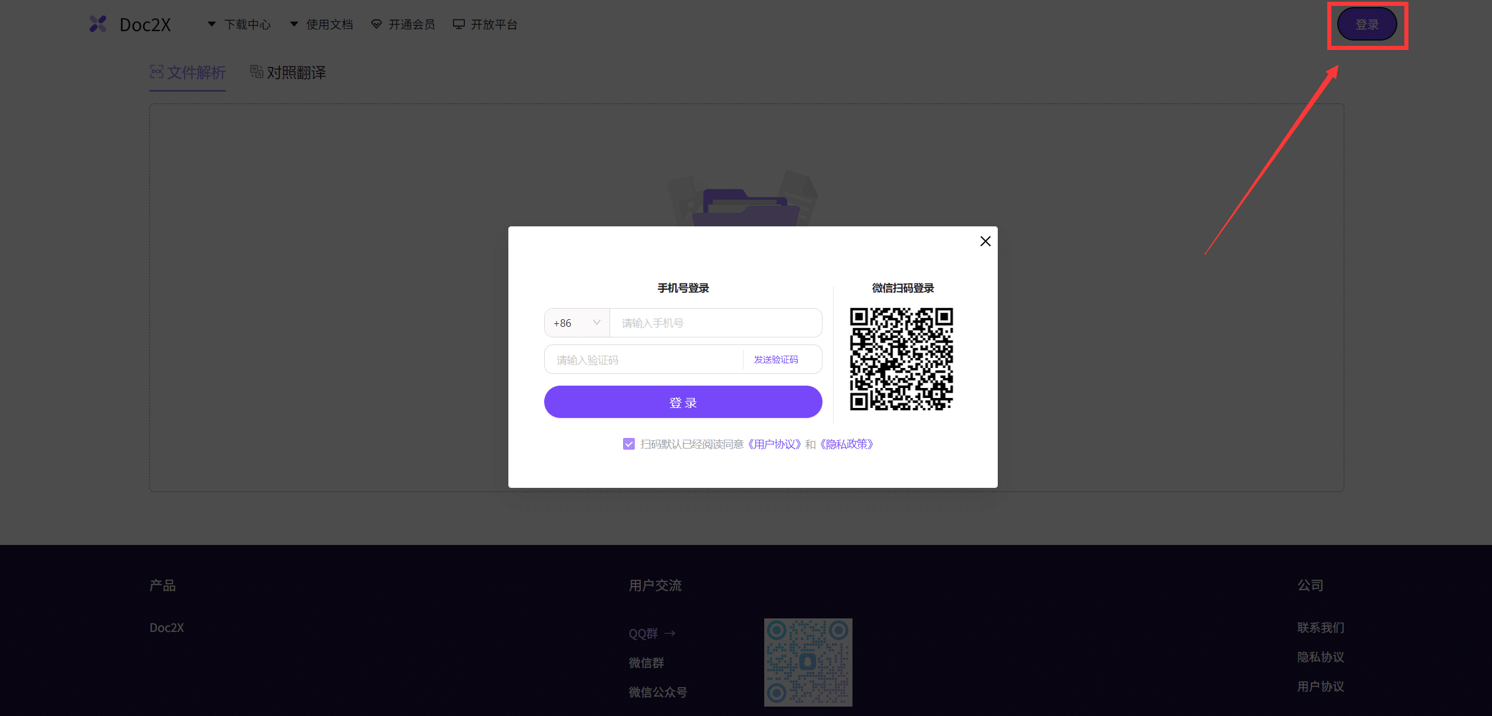
Task: Click the arrow icon next to QQ群
Action: click(670, 633)
